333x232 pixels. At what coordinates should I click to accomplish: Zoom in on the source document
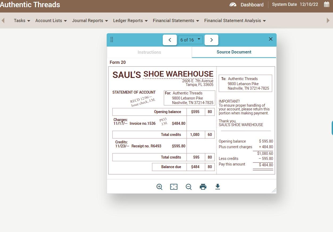click(159, 187)
